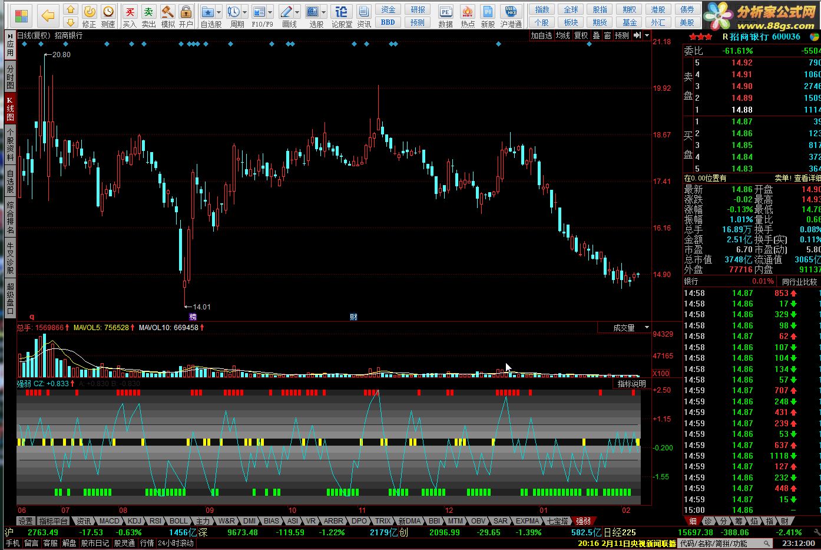Open the 模拟 simulated trading icon
The height and width of the screenshot is (550, 821).
tap(167, 16)
